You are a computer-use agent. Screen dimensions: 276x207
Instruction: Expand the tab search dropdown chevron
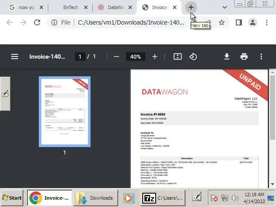224,7
